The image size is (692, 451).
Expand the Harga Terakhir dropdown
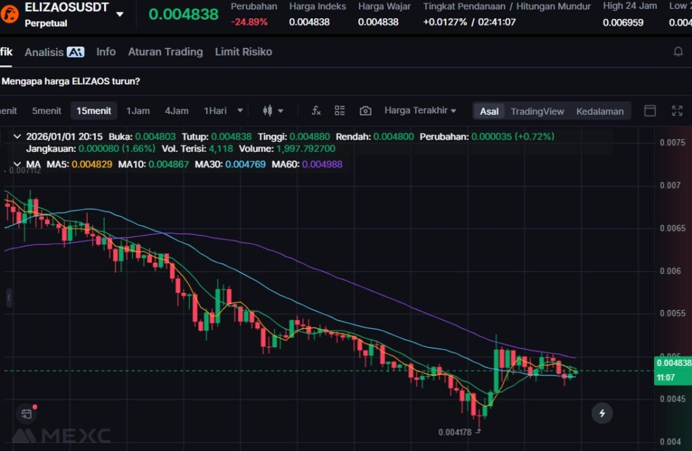(x=420, y=111)
